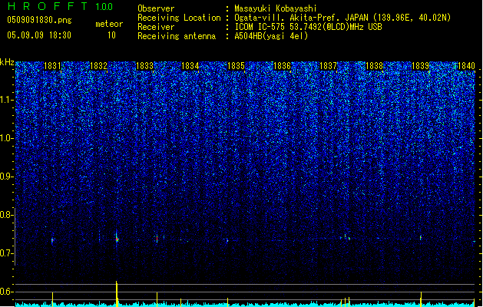Screen dimensions: 483x307
Task: Click the 'Observer' field label
Action: 156,8
